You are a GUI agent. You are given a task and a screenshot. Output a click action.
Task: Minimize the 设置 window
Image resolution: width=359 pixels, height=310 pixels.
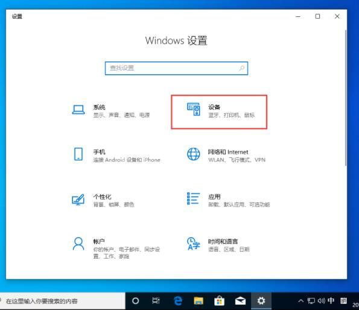coord(298,16)
